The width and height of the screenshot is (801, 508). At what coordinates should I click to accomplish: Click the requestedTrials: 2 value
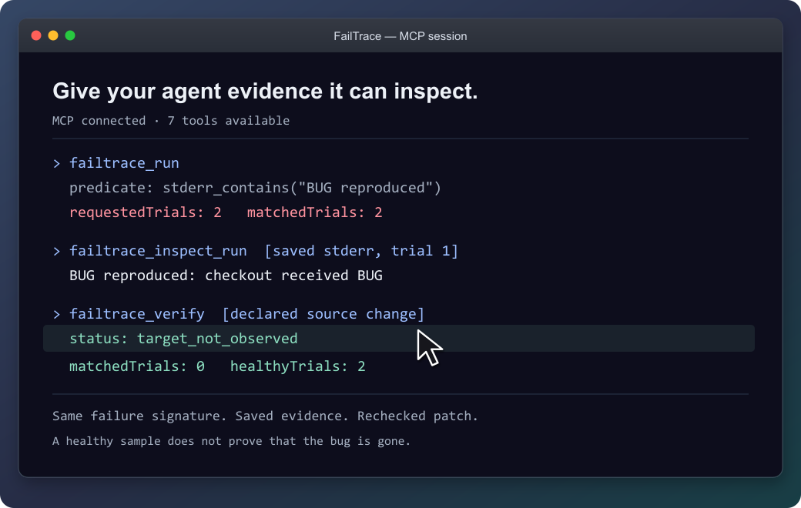tap(146, 212)
